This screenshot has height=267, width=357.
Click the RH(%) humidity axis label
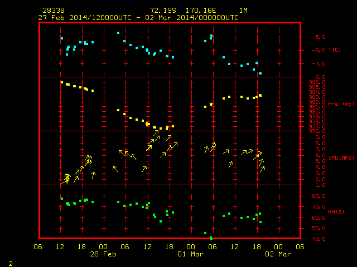point(336,211)
